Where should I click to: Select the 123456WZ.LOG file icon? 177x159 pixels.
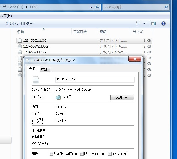(x=20, y=46)
